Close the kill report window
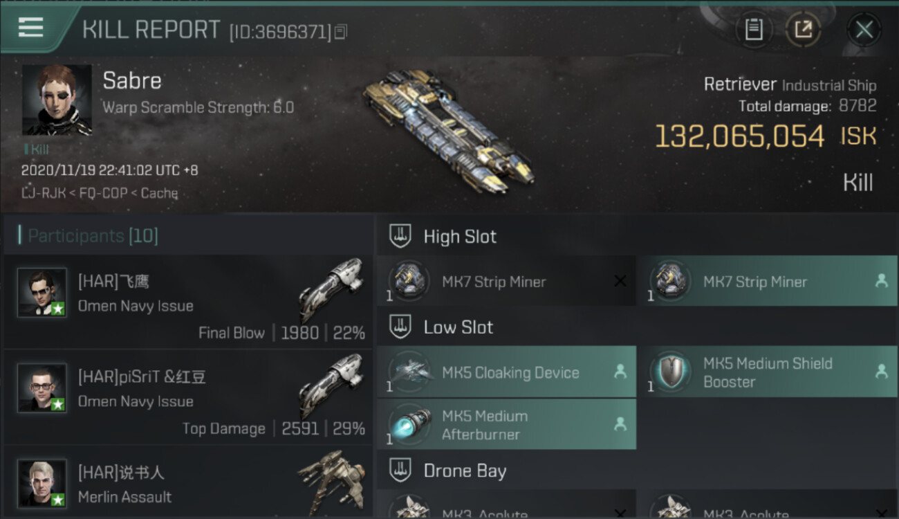Viewport: 899px width, 519px height. tap(864, 30)
